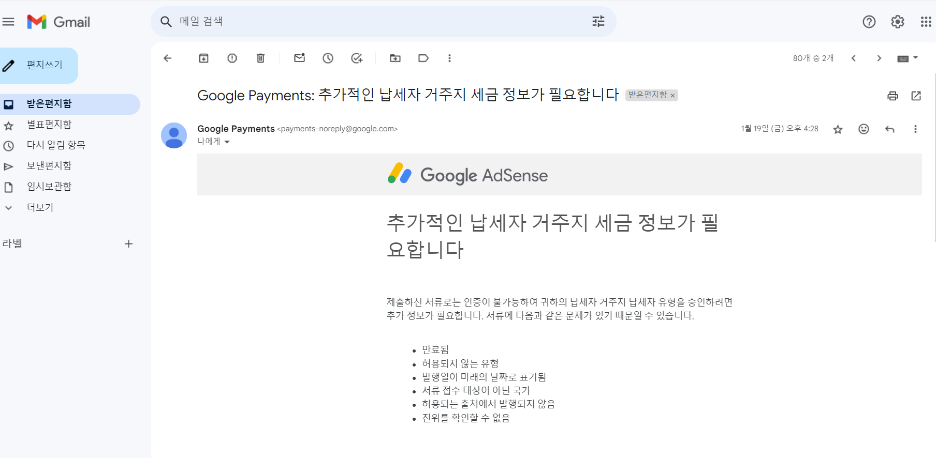The image size is (936, 458).
Task: Click 80개 중 2개 counter text
Action: (813, 58)
